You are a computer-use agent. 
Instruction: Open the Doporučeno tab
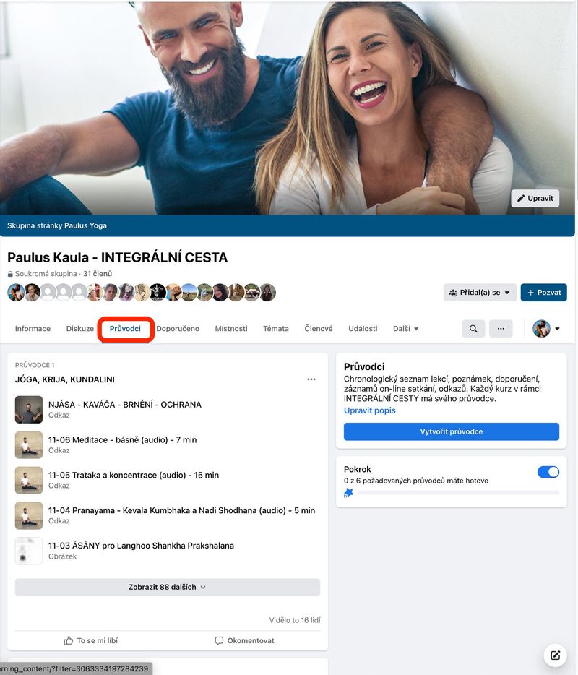[x=178, y=328]
